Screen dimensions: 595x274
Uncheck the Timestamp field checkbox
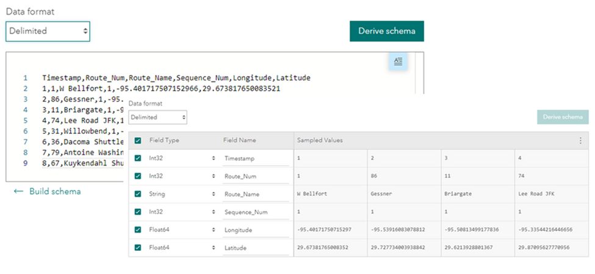[138, 158]
